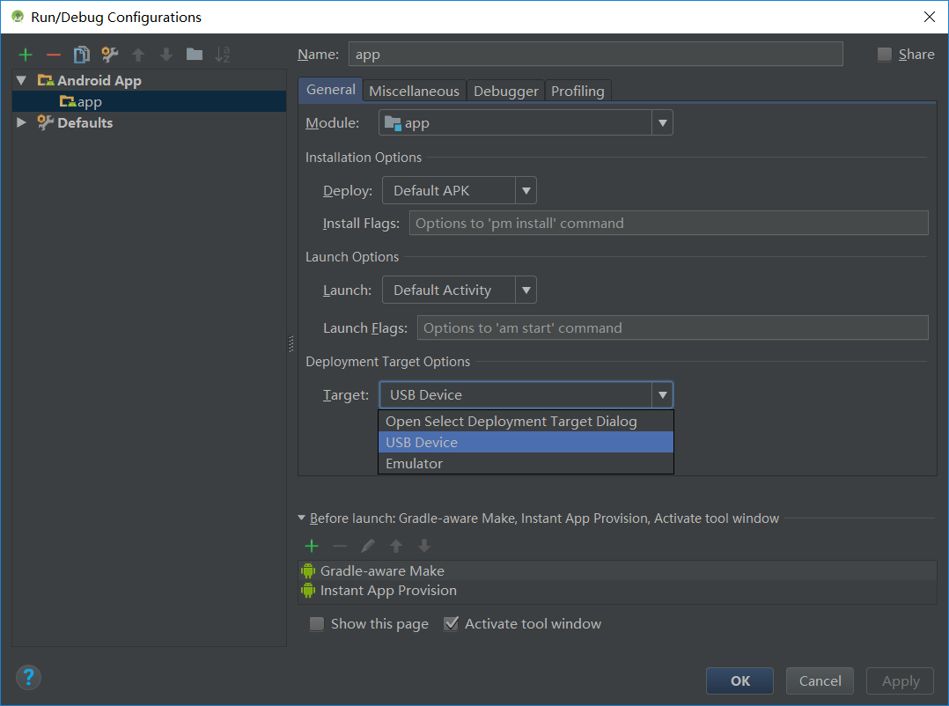Toggle the Share checkbox
Viewport: 949px width, 706px height.
coord(884,55)
